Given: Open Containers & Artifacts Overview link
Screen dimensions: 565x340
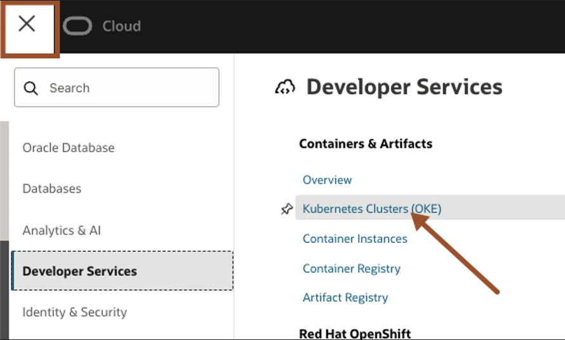Looking at the screenshot, I should (x=327, y=180).
